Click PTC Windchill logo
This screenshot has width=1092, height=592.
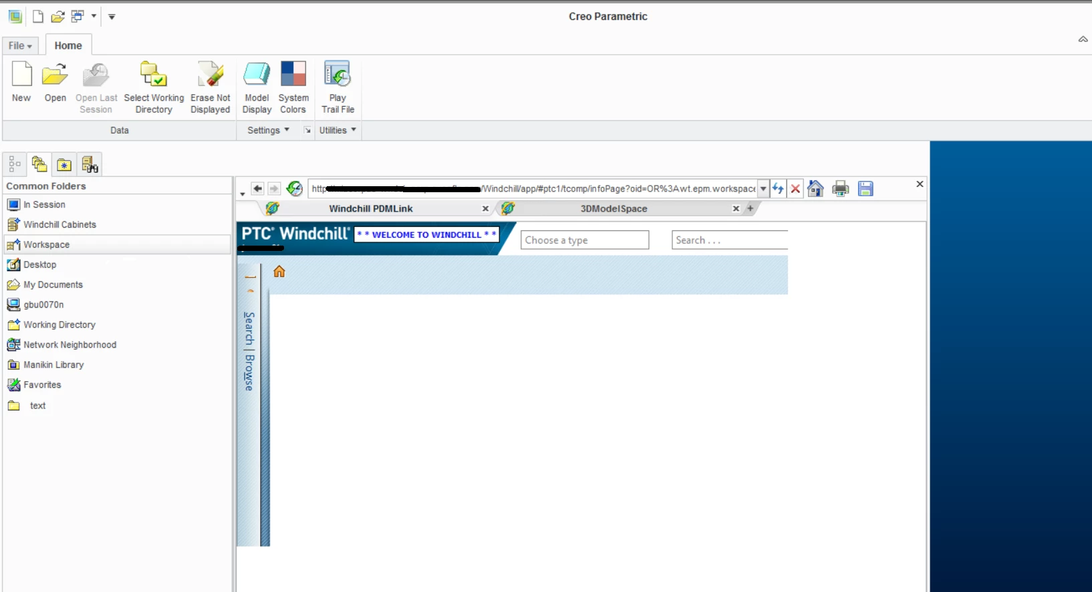pyautogui.click(x=295, y=234)
